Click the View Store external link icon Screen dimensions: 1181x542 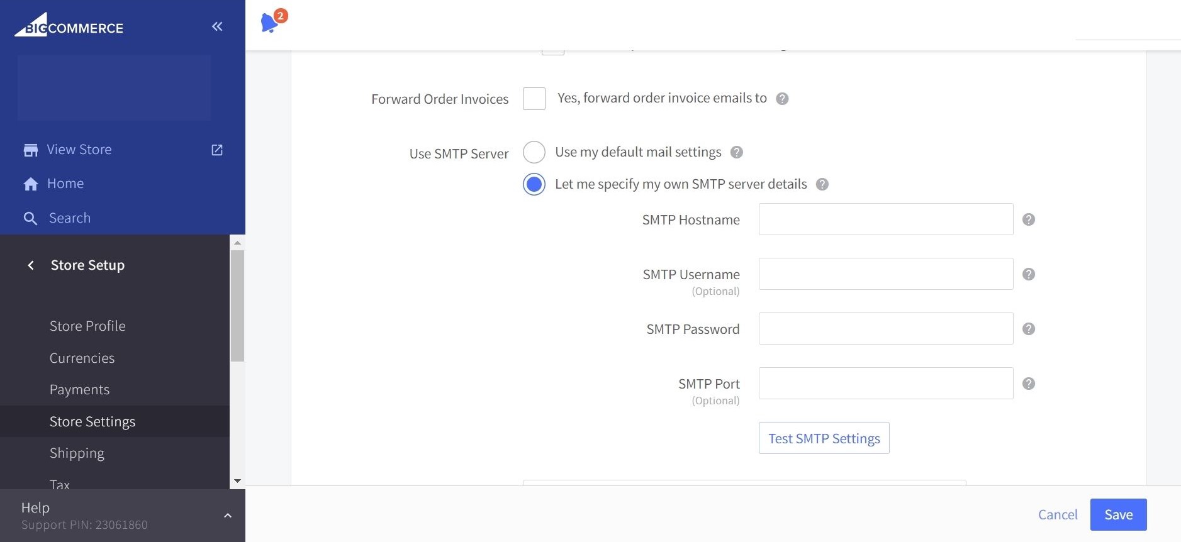217,150
